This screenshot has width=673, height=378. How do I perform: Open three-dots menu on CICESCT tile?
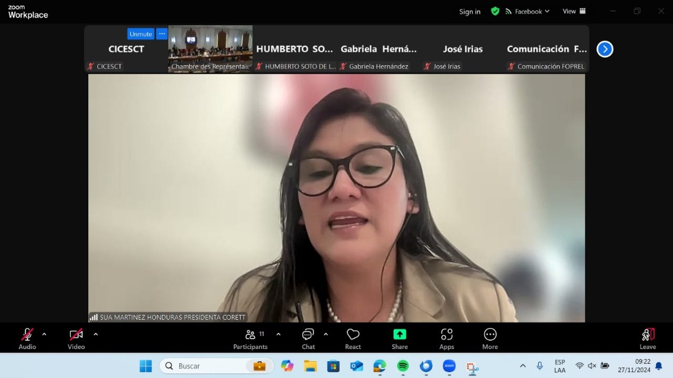162,34
